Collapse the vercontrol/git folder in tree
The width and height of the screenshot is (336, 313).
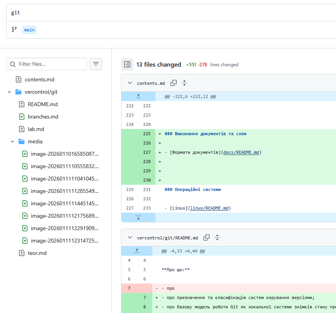(9, 92)
